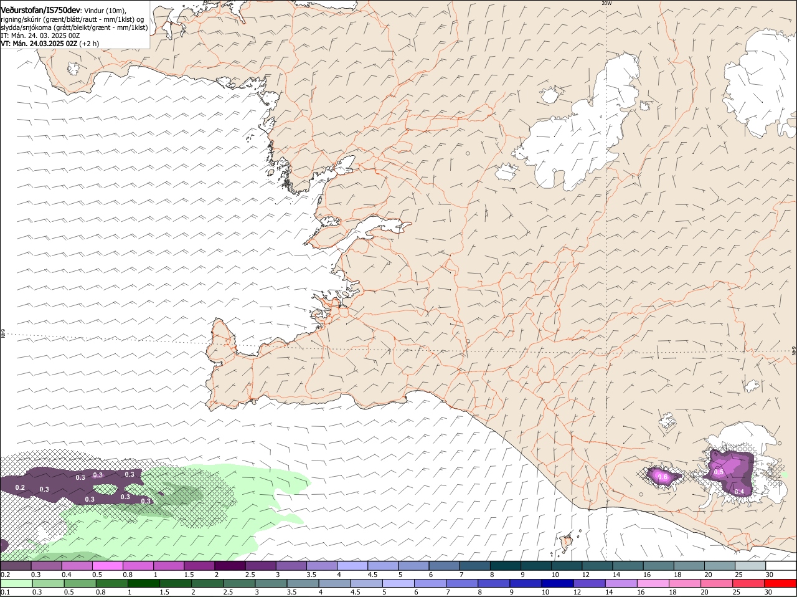The width and height of the screenshot is (797, 597).
Task: Click the 9 deep blue swatch in the lower legend
Action: pyautogui.click(x=526, y=583)
